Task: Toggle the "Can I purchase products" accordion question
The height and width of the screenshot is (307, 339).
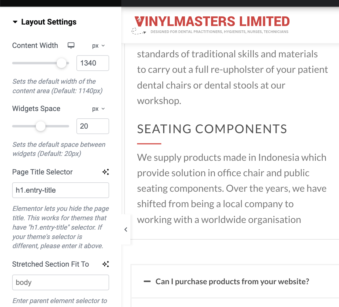Action: tap(232, 282)
